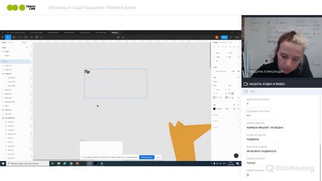Toggle layer visibility eye in Layer section
Viewport: 322px width, 181px height.
tap(238, 71)
